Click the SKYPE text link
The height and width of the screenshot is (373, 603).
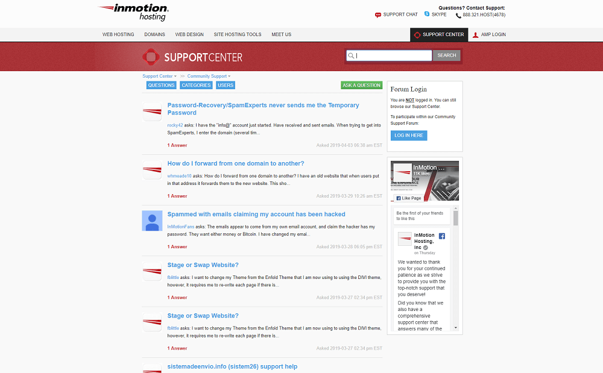coord(439,14)
